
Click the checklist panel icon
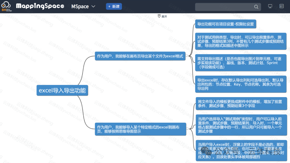[x=281, y=6]
